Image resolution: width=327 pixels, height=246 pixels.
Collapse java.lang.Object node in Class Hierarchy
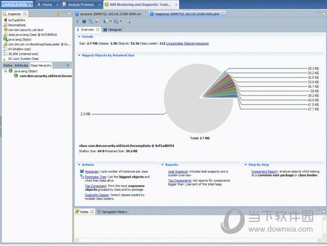5,71
